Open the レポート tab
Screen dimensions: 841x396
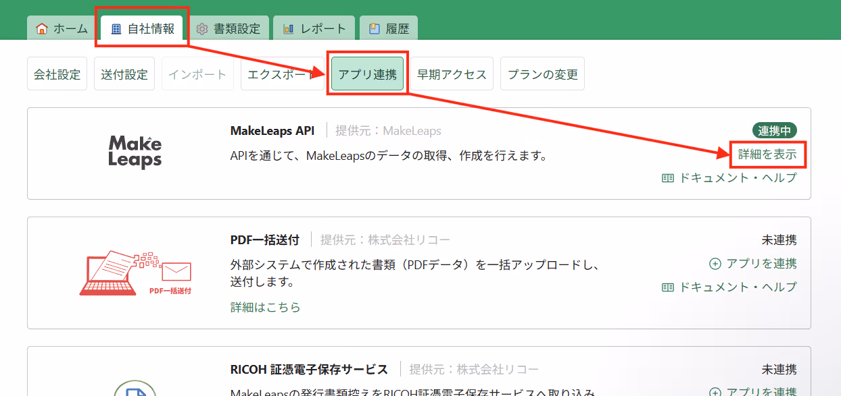(x=314, y=28)
